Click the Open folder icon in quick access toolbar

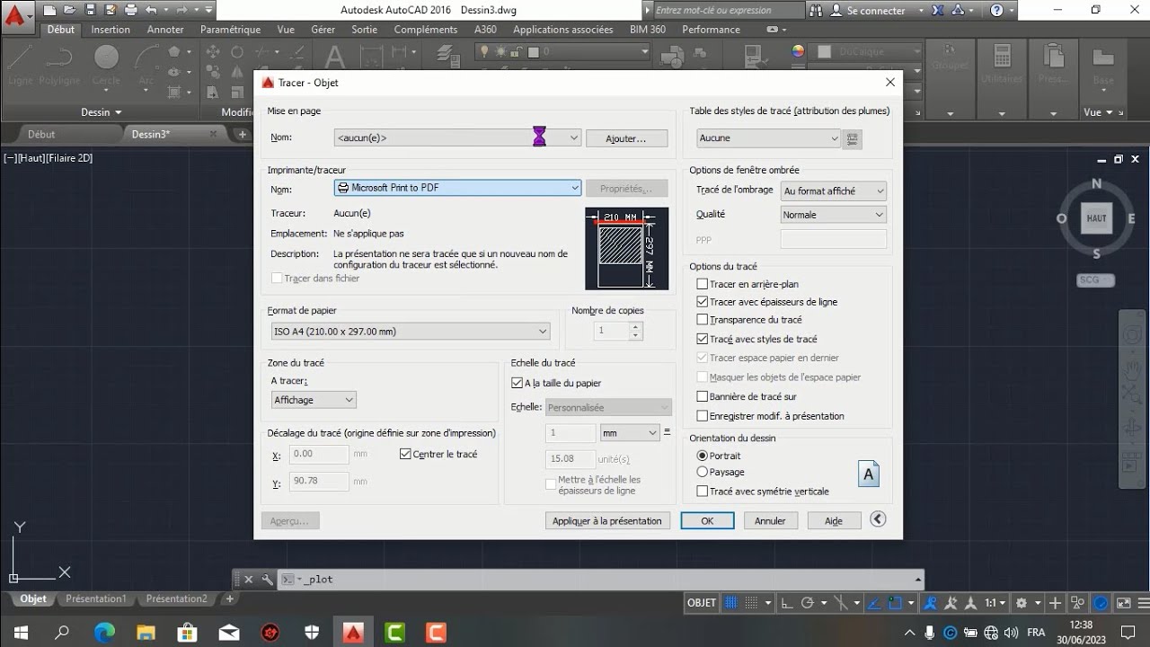(69, 11)
